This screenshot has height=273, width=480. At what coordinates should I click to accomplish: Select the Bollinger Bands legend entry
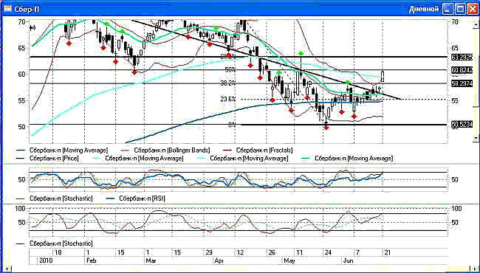165,150
